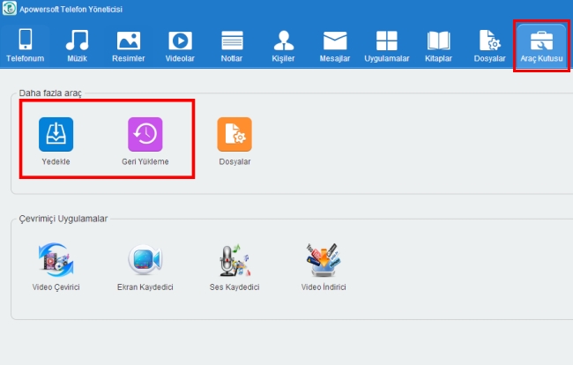Select the Notlar tab
This screenshot has height=365, width=573.
click(x=232, y=46)
